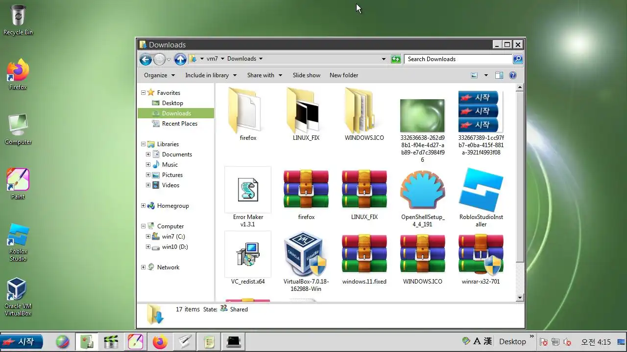The width and height of the screenshot is (627, 352).
Task: Click the Roblox Studio desktop shortcut
Action: [x=18, y=242]
